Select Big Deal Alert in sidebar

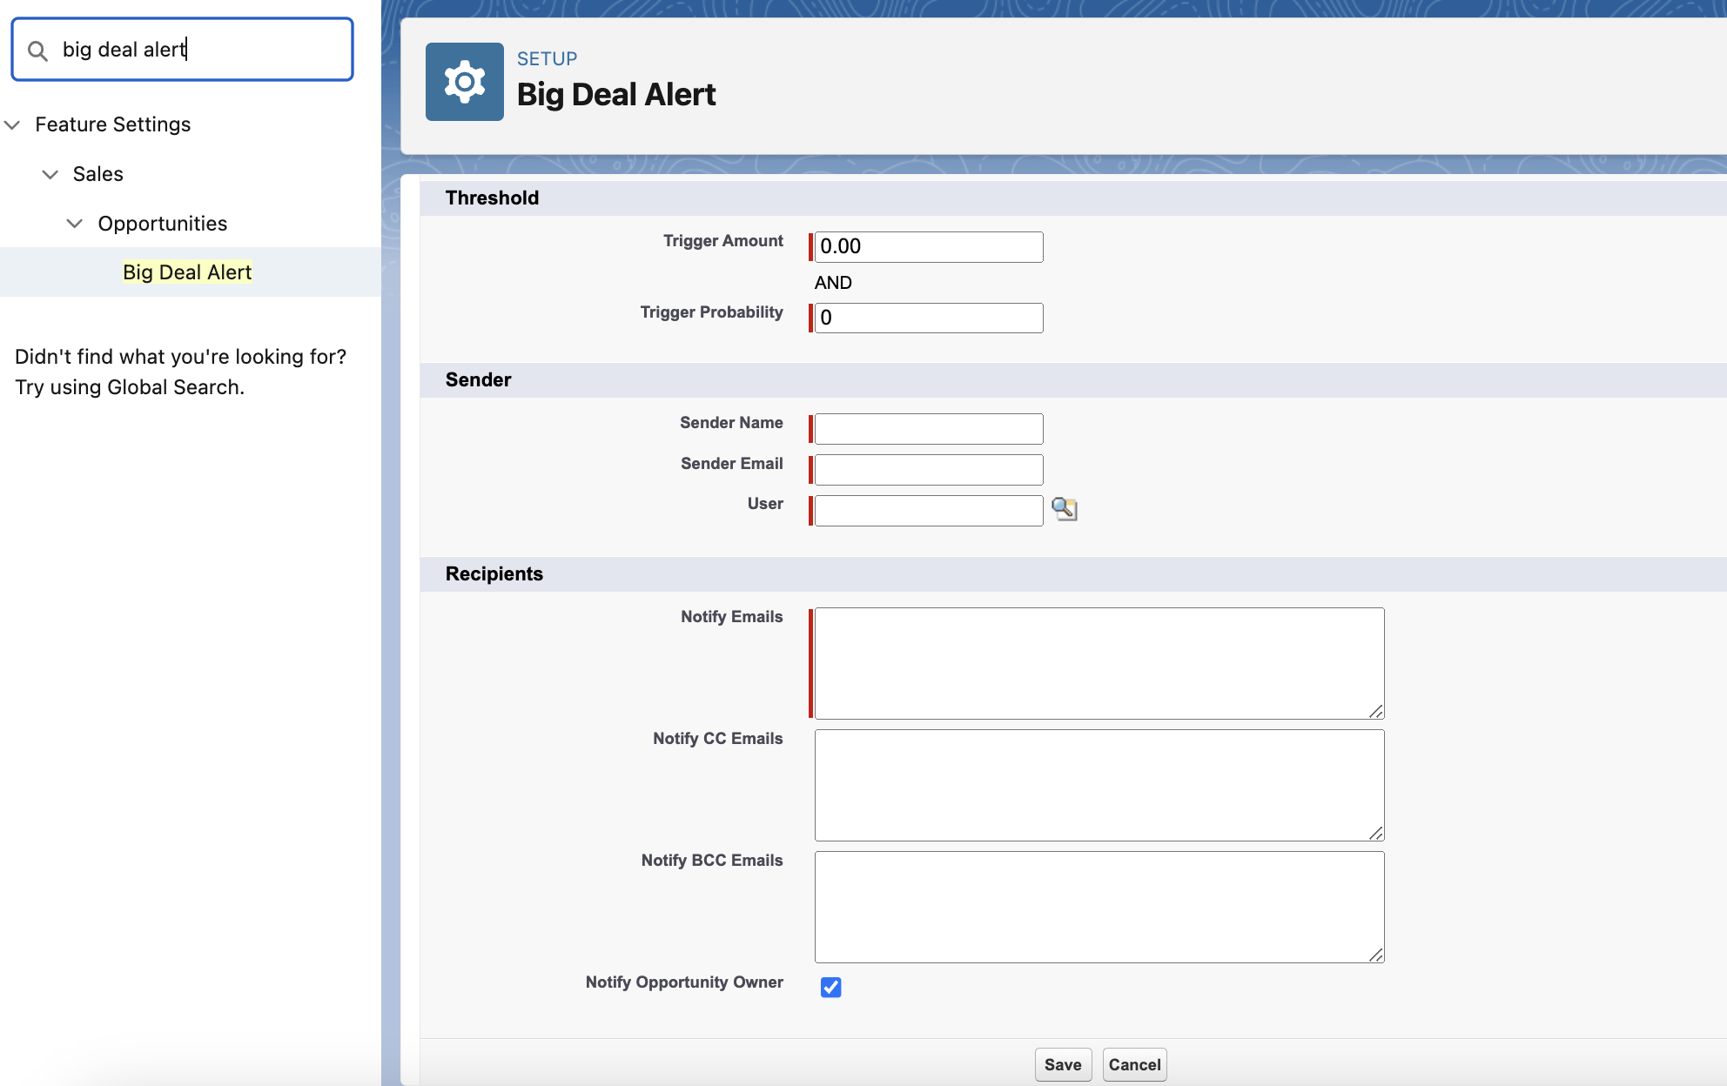pyautogui.click(x=187, y=272)
